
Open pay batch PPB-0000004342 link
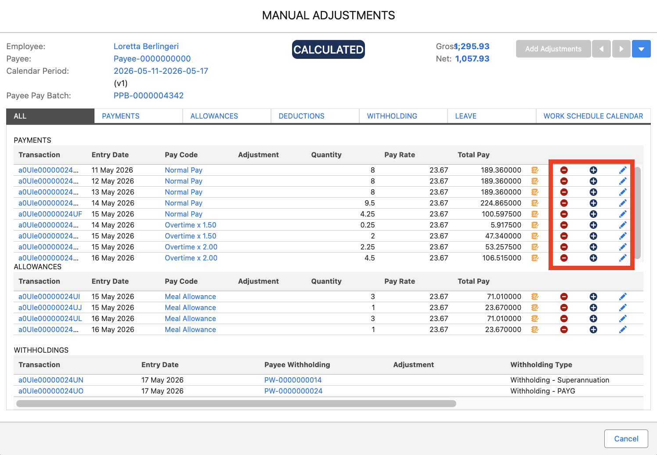point(148,95)
